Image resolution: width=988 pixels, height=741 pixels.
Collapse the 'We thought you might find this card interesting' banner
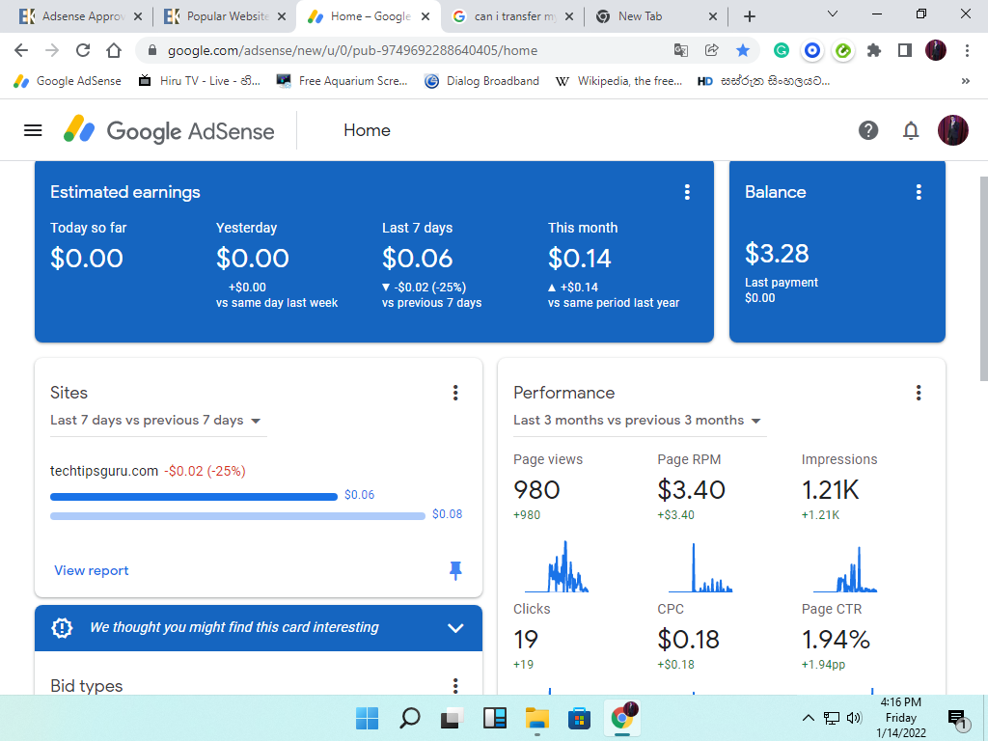tap(455, 627)
